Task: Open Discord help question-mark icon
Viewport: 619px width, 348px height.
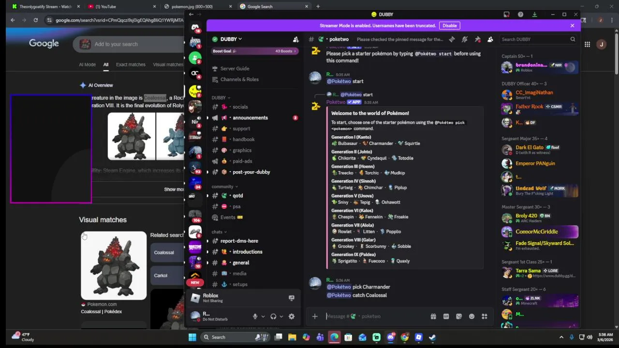Action: [520, 14]
